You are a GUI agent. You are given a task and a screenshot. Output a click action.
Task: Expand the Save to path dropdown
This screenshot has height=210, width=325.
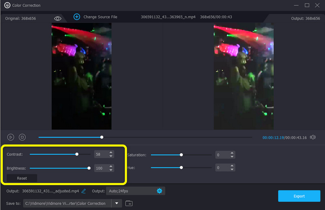tap(117, 204)
